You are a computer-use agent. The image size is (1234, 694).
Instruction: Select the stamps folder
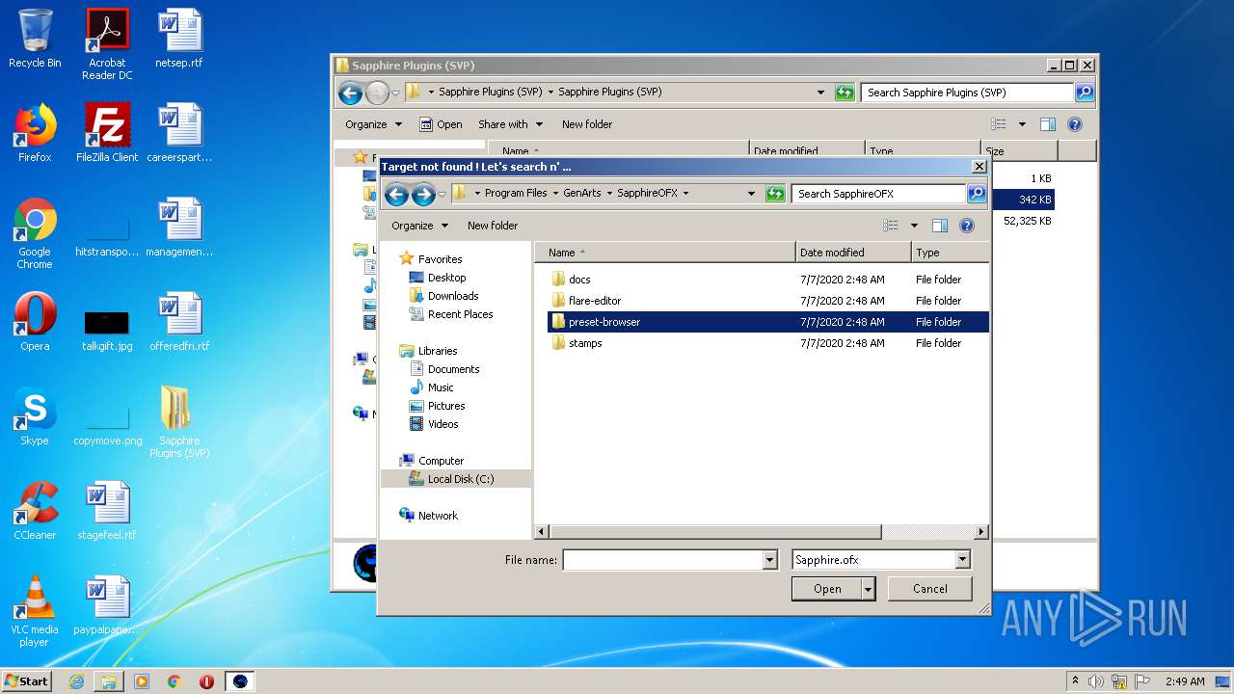pyautogui.click(x=577, y=343)
